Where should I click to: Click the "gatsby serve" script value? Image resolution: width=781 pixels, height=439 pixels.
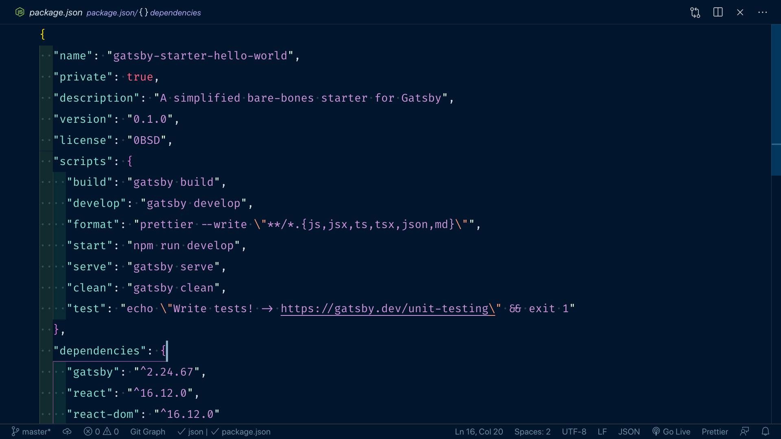pyautogui.click(x=174, y=267)
